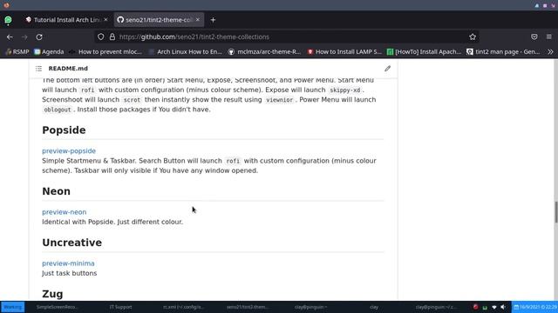
Task: Open a new browser tab
Action: point(213,20)
